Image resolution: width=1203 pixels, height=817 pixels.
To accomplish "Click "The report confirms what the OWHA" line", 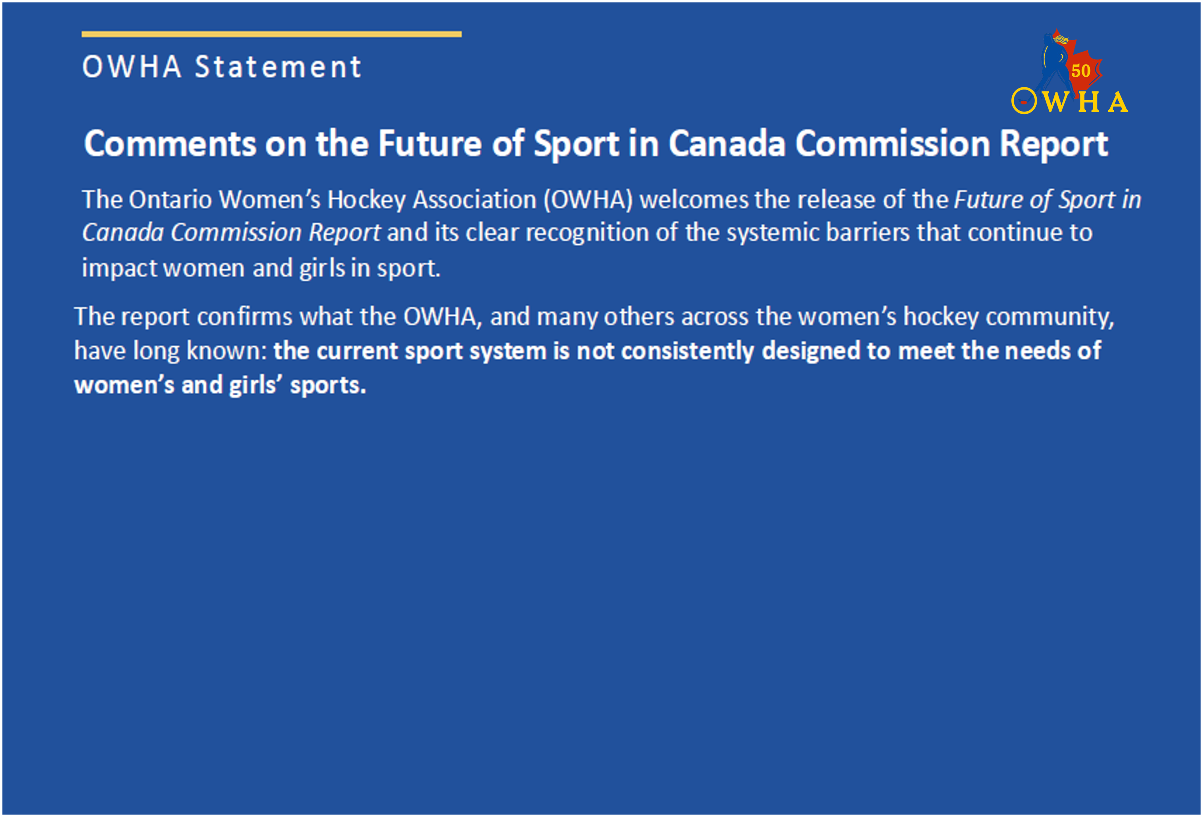I will tap(275, 317).
